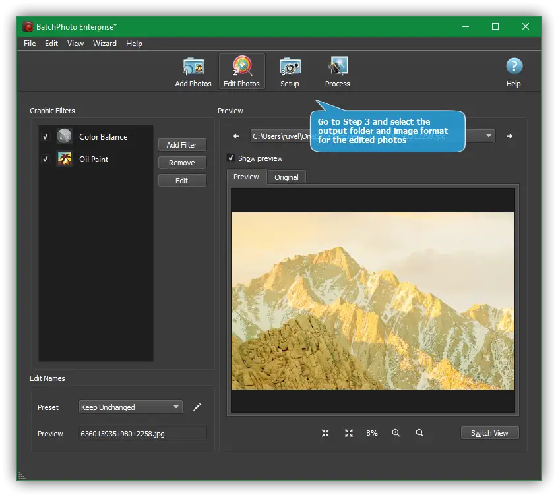Click the zoom in magnifier
This screenshot has width=558, height=497.
click(396, 433)
